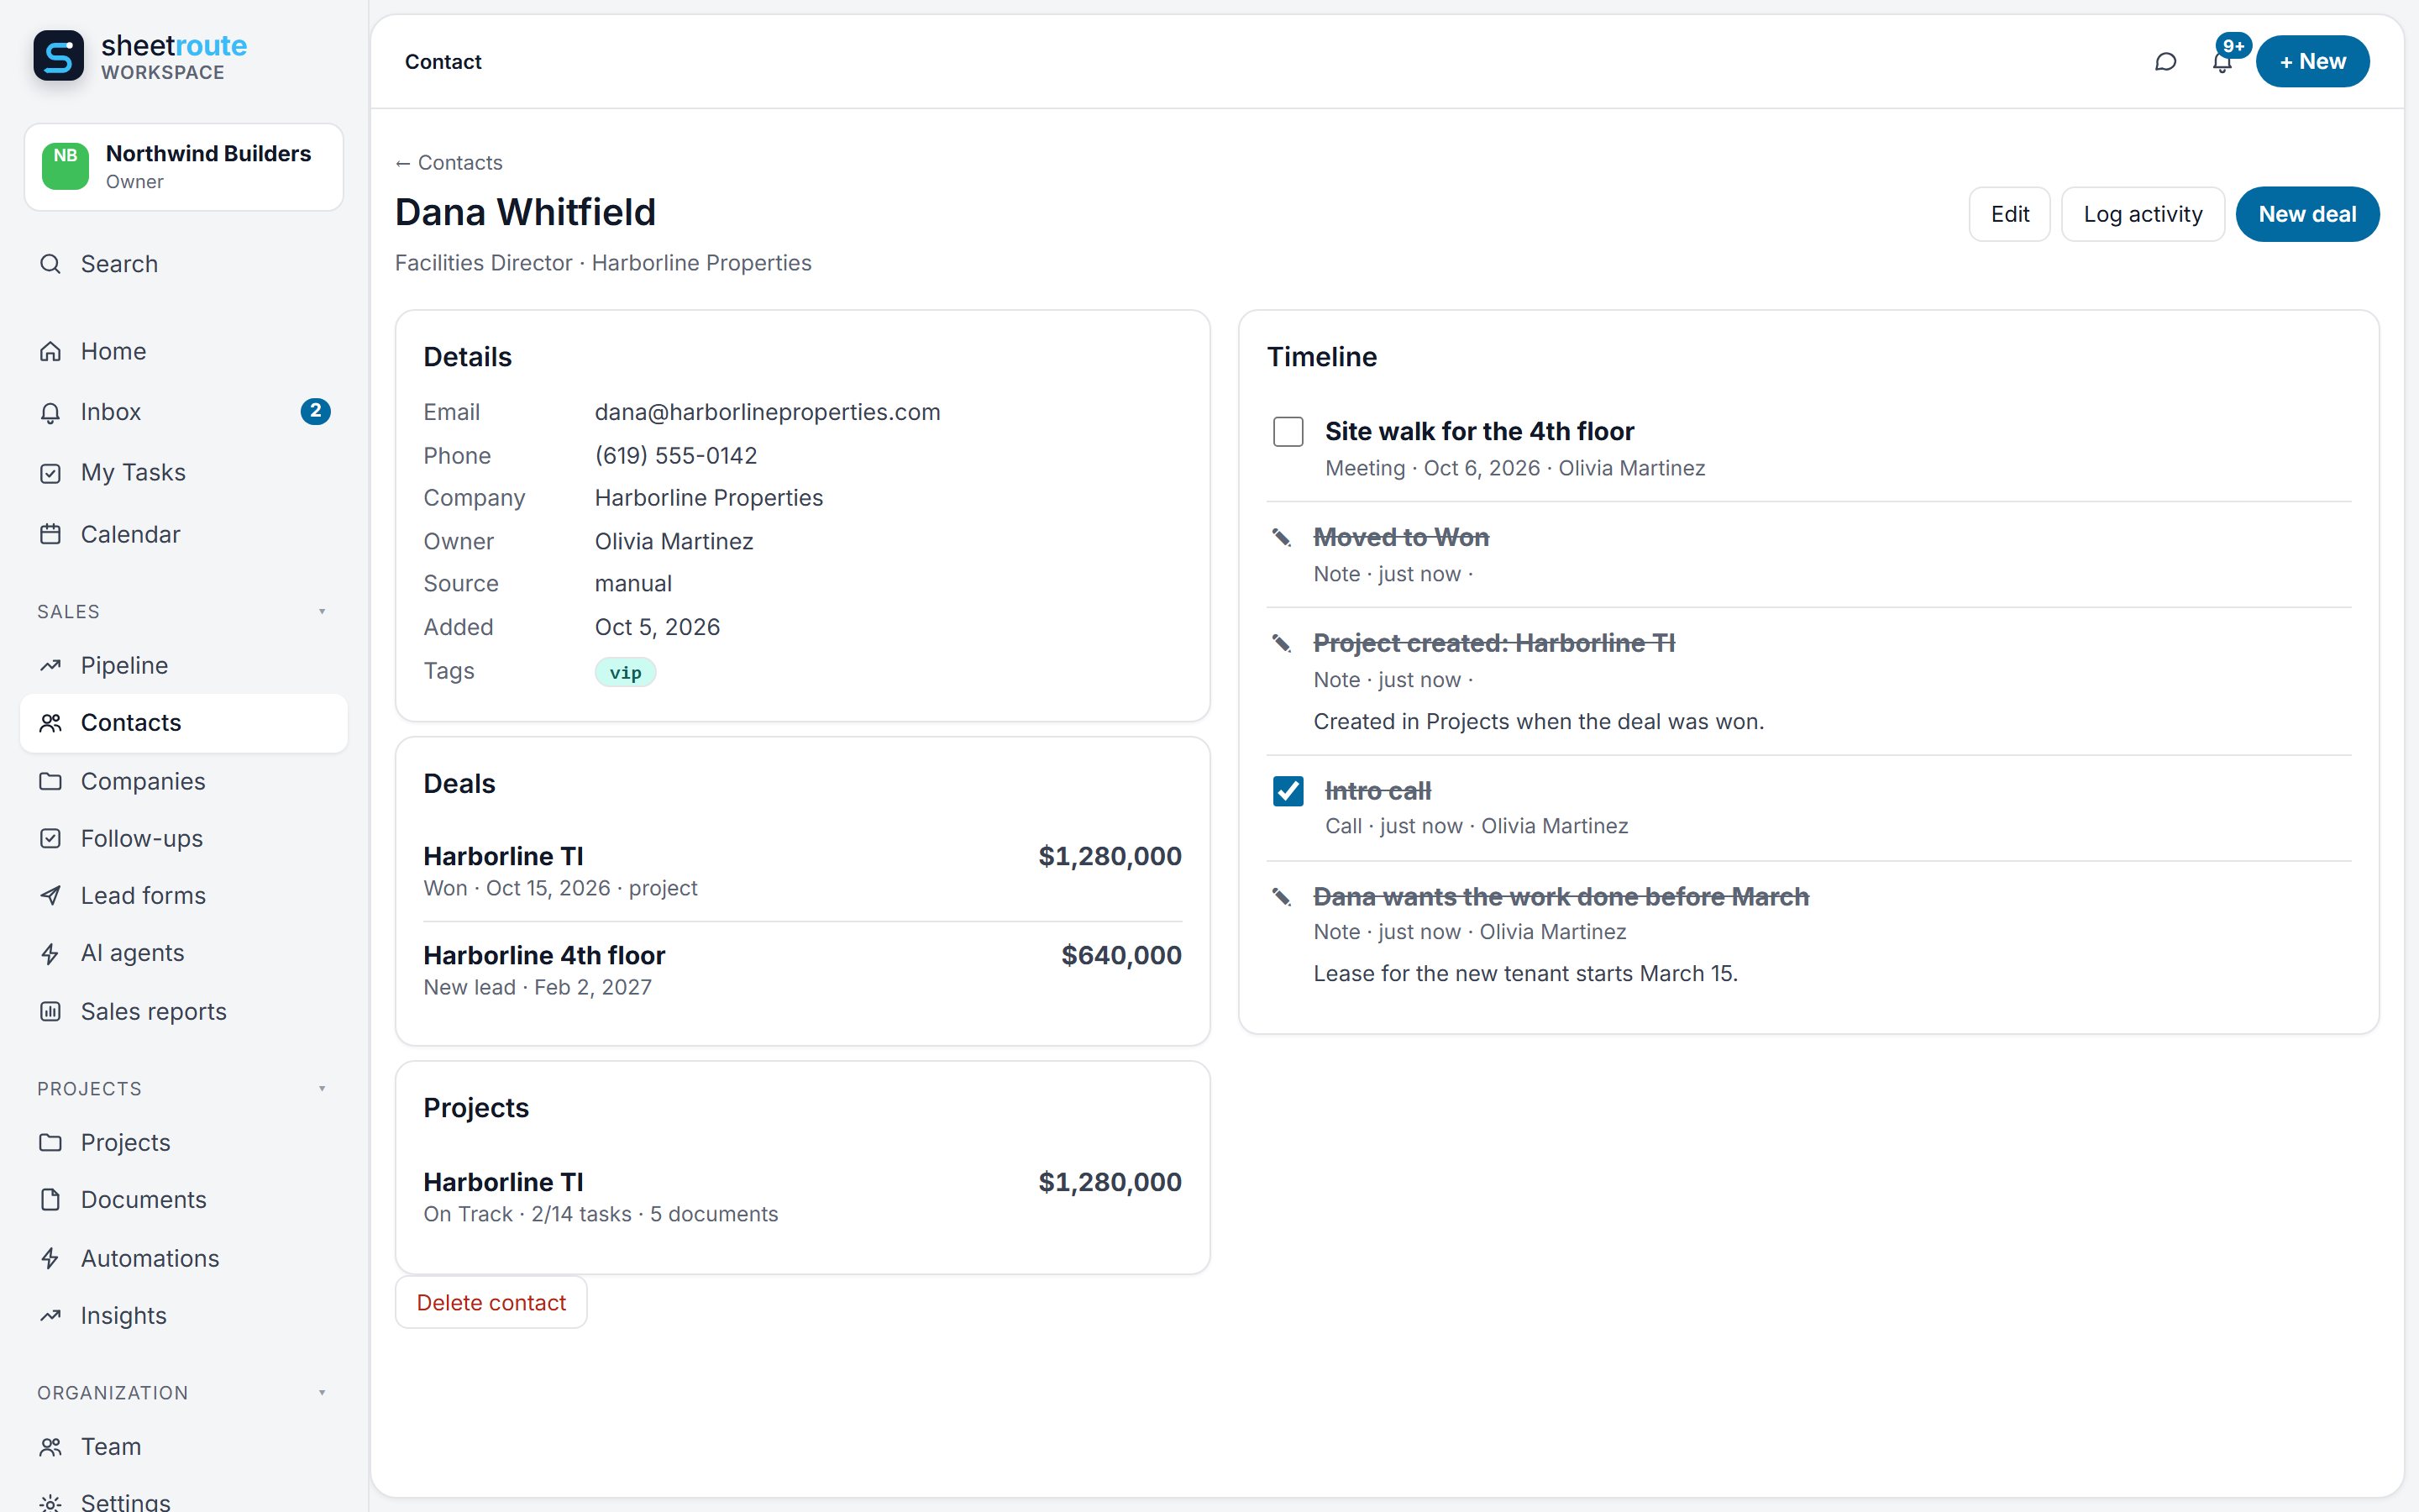Uncheck the Intro call checkbox
This screenshot has width=2419, height=1512.
[1288, 791]
